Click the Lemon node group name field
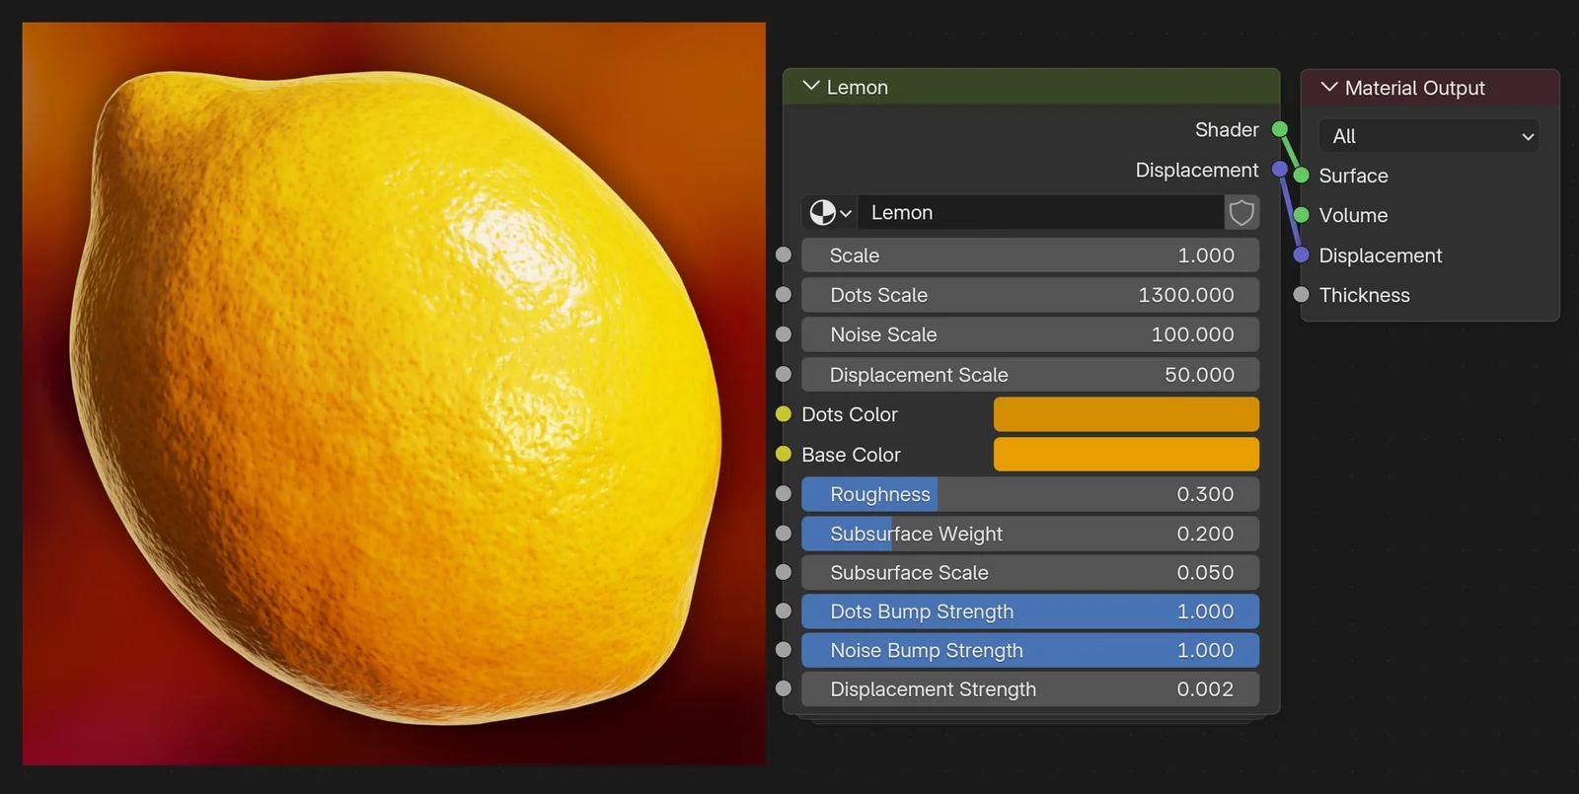1579x794 pixels. tap(1041, 212)
